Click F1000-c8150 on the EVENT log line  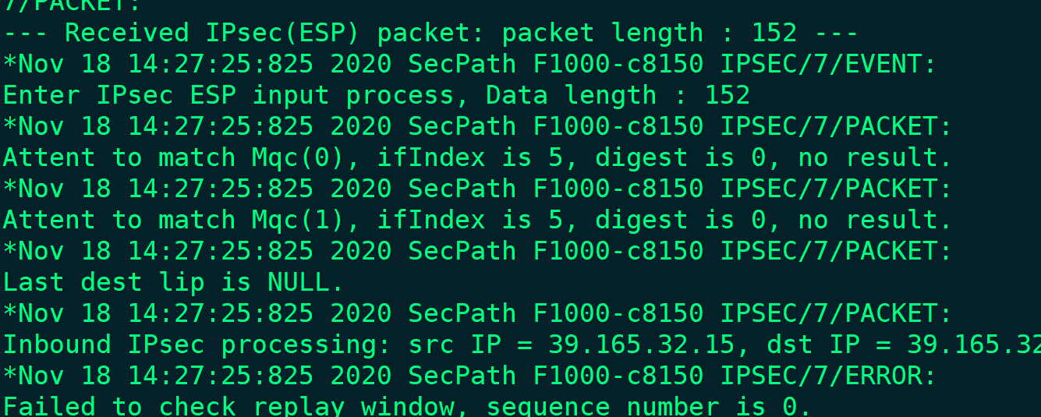click(x=618, y=64)
